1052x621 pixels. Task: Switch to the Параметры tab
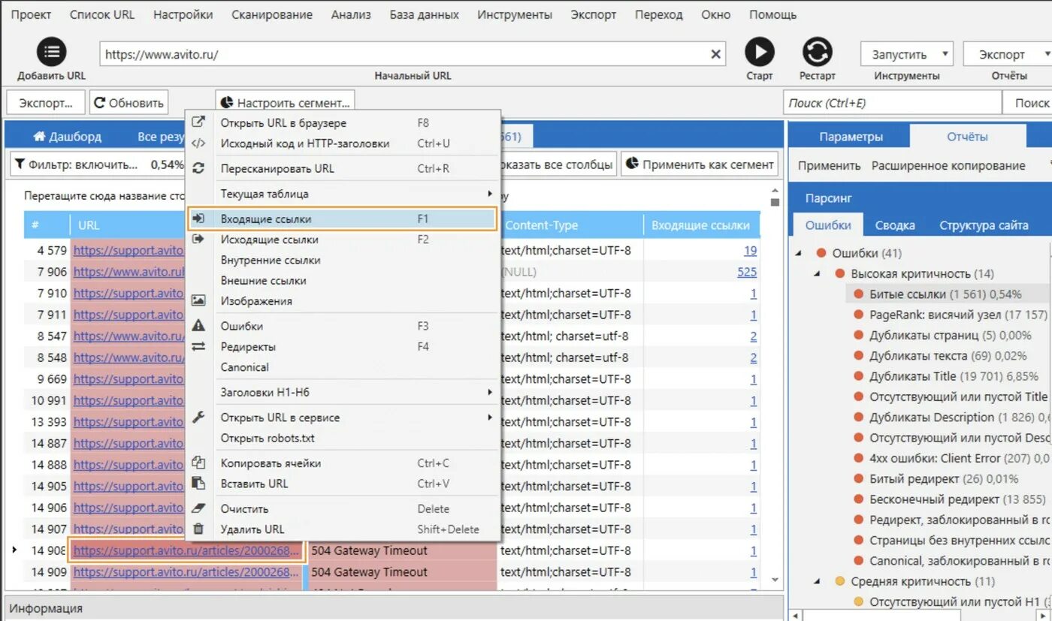(x=851, y=137)
